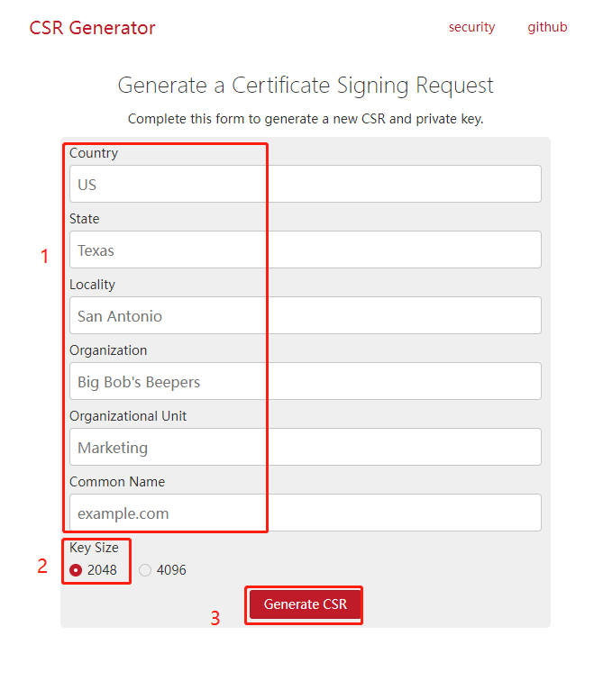Click the Organizational Unit label text

128,416
